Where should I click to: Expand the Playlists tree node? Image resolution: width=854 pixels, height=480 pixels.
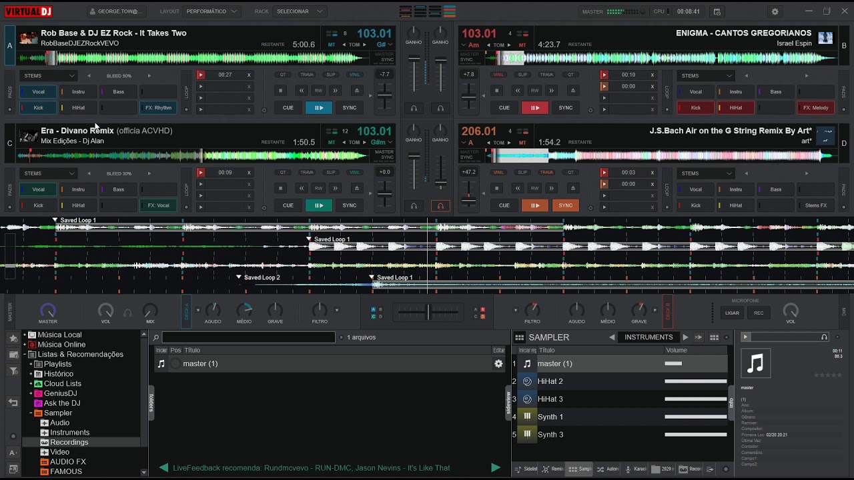pos(31,364)
